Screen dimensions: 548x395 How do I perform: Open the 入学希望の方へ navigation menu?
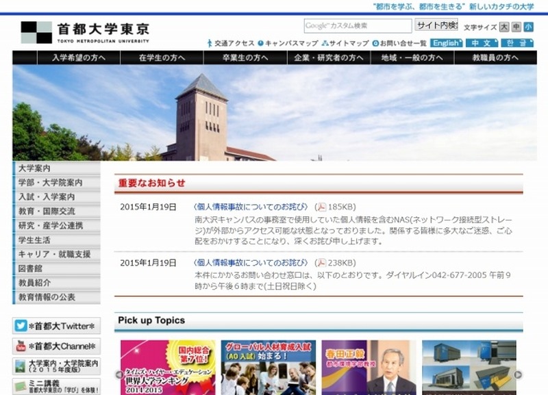click(x=79, y=58)
